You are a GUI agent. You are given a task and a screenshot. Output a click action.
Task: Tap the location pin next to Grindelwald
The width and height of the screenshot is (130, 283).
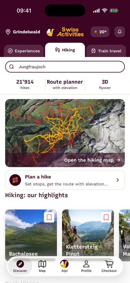8,32
